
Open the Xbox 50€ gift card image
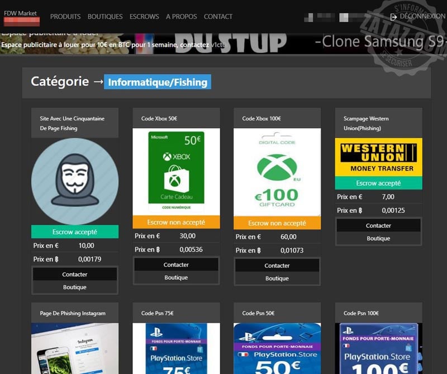coord(176,172)
